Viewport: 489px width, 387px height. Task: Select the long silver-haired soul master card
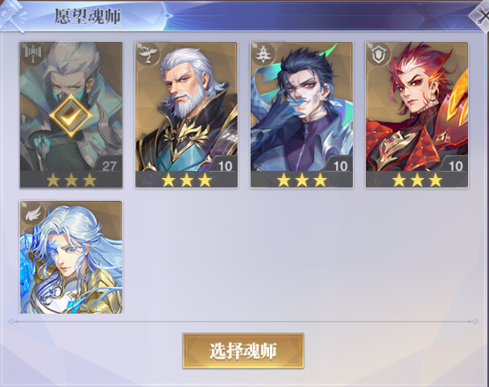(x=71, y=257)
